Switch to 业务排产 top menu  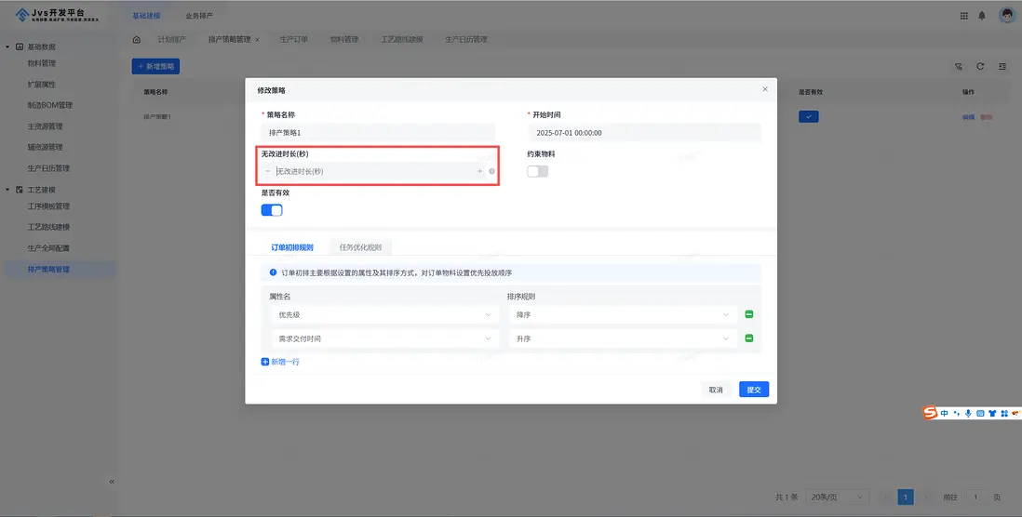(x=199, y=16)
